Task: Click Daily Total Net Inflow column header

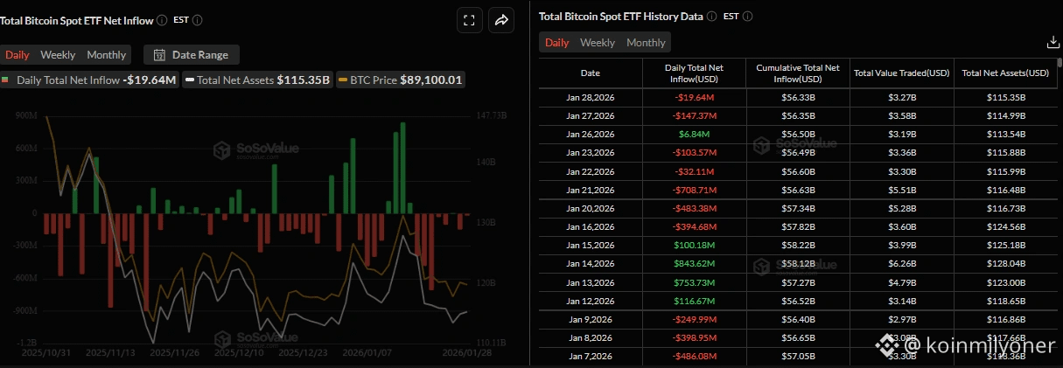Action: [694, 73]
